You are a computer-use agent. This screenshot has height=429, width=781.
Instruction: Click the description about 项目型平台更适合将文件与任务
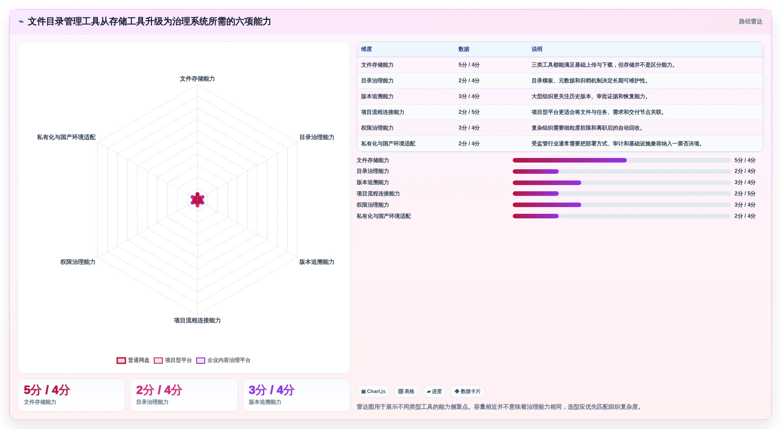[x=599, y=113]
